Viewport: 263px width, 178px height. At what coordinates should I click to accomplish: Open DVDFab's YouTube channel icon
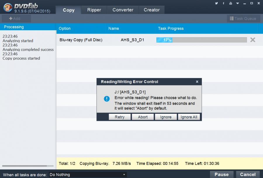tap(231, 3)
